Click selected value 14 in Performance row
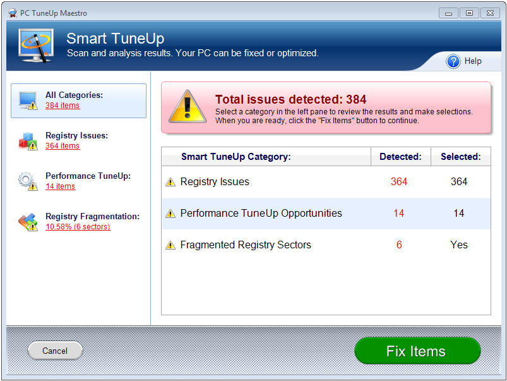This screenshot has height=381, width=507. click(459, 214)
